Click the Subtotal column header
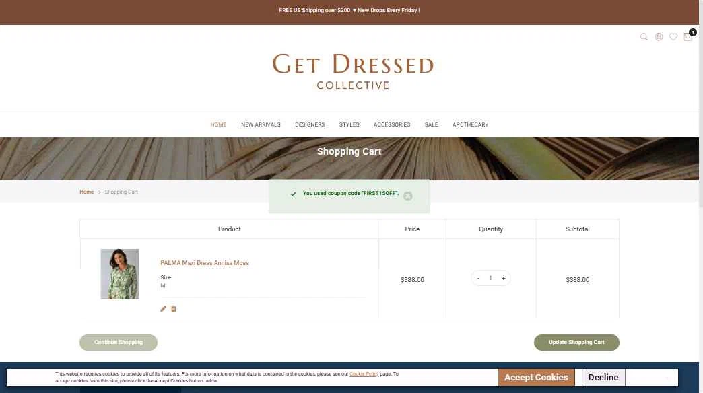The width and height of the screenshot is (703, 393). [578, 229]
